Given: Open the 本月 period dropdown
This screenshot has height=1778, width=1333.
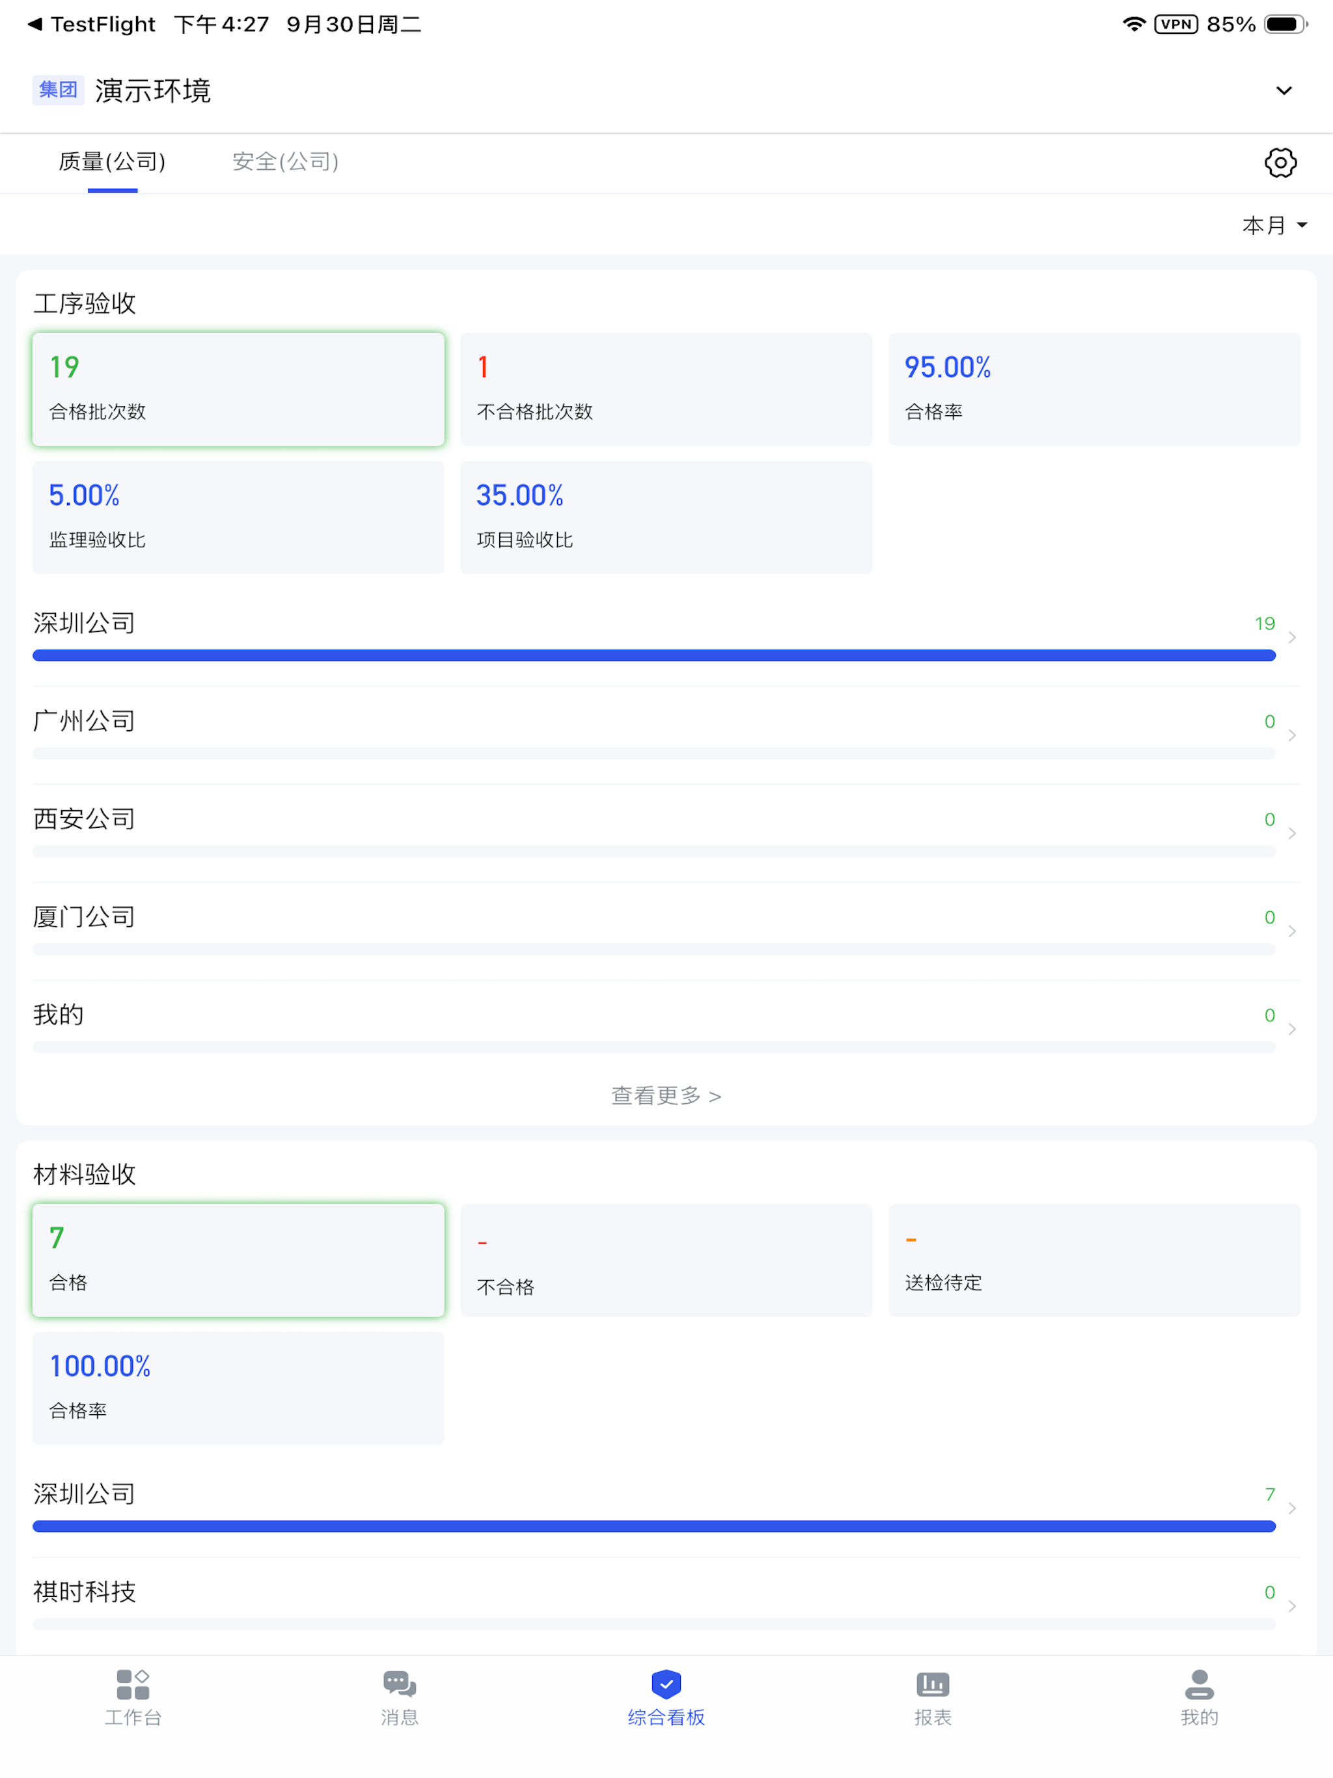Looking at the screenshot, I should click(x=1275, y=225).
